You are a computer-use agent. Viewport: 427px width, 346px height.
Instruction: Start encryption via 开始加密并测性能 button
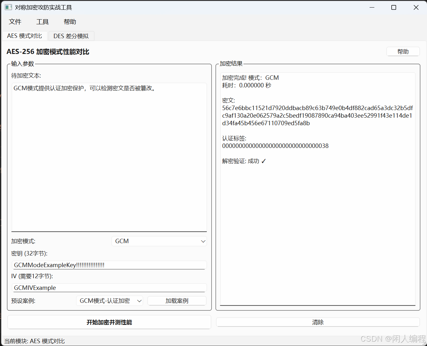click(109, 322)
